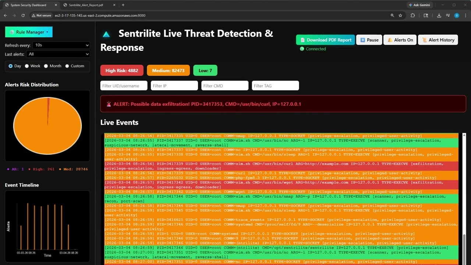The height and width of the screenshot is (265, 471).
Task: Open the tab search icon in the toolbar
Action: [426, 15]
